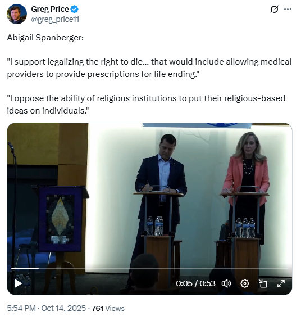The width and height of the screenshot is (301, 316).
Task: Click the Oct 14, 2025 date text
Action: click(63, 308)
